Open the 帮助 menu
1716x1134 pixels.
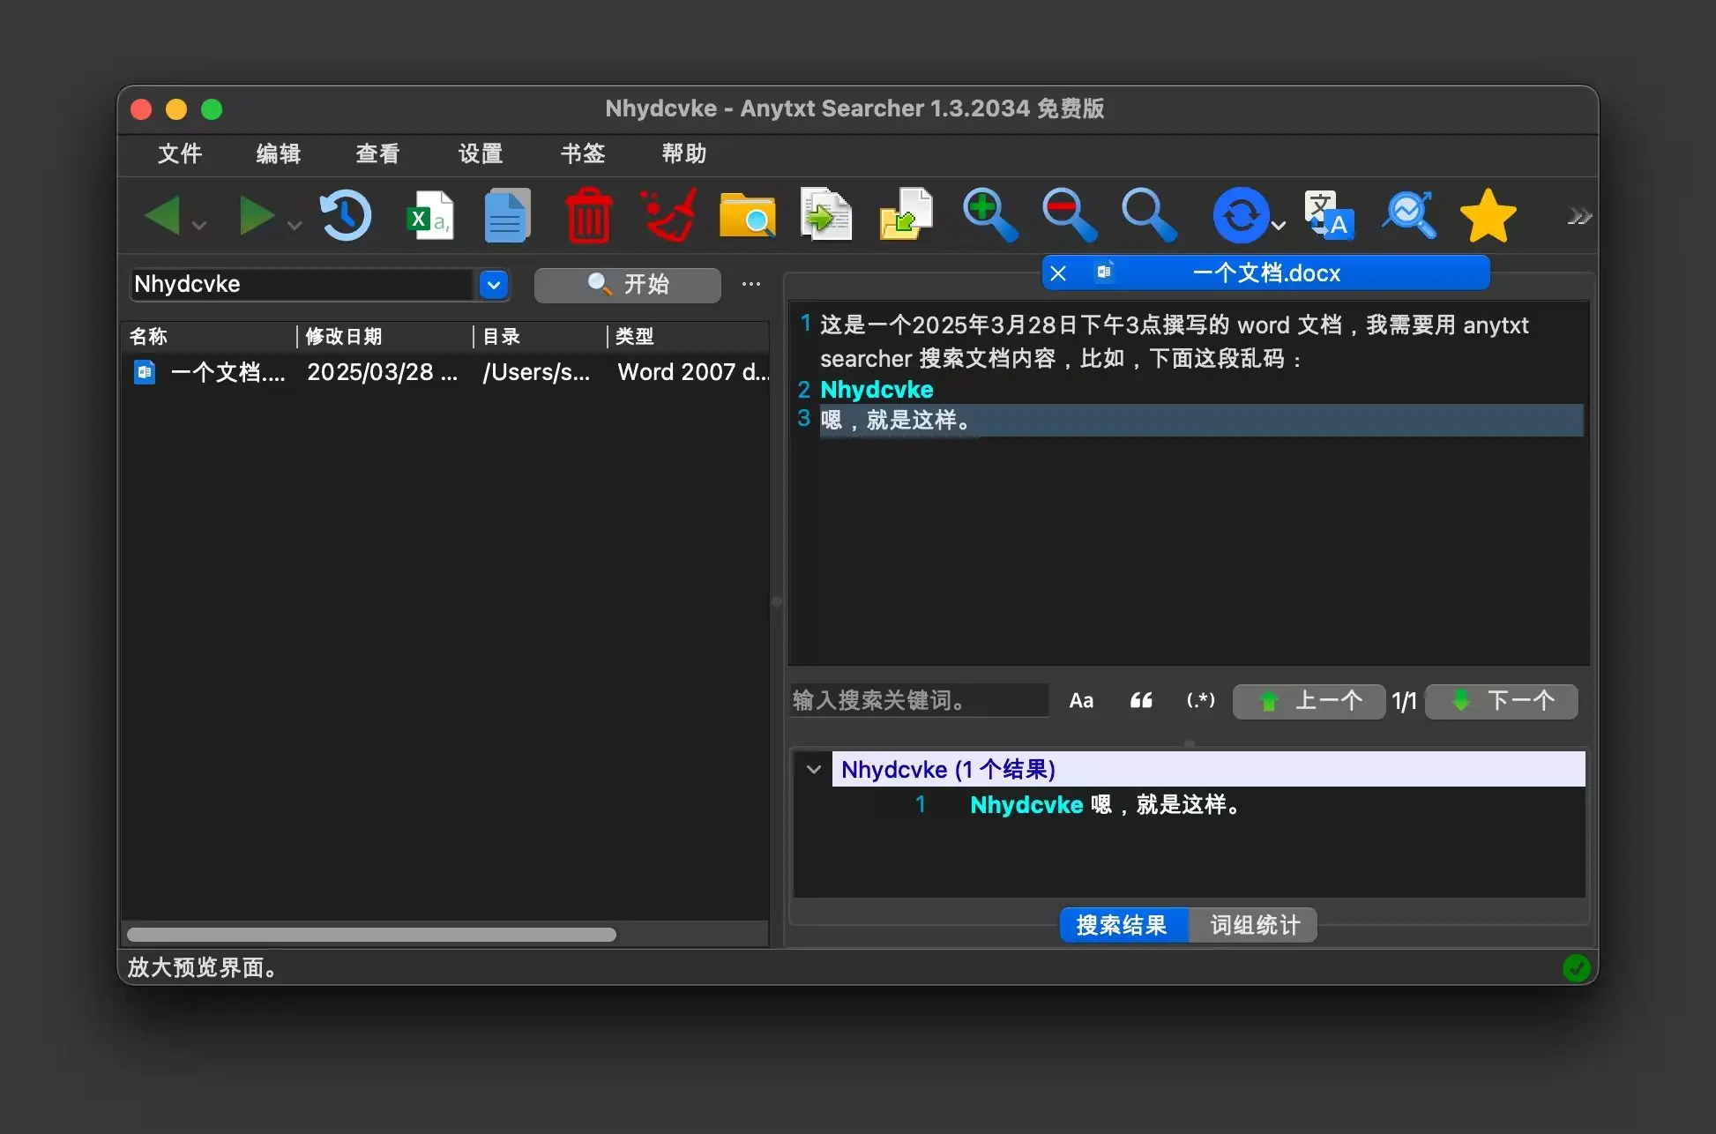pyautogui.click(x=684, y=153)
